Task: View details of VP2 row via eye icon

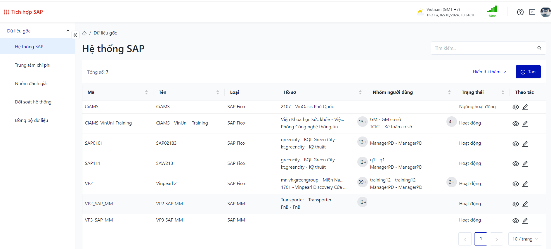Action: (x=516, y=184)
